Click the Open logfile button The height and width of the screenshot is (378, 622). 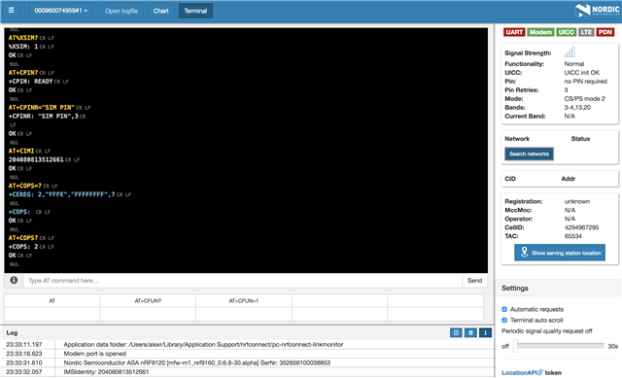tap(121, 11)
